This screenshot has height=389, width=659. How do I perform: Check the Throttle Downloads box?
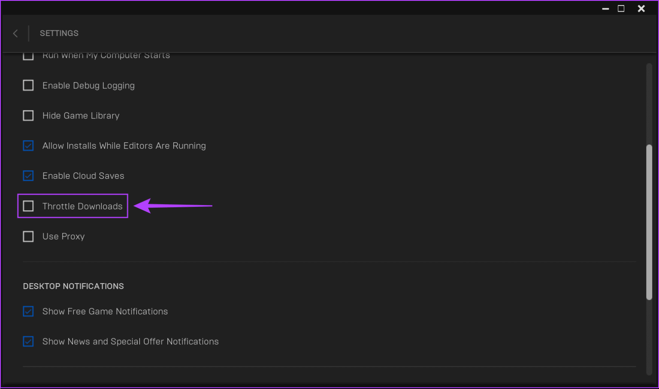point(28,206)
